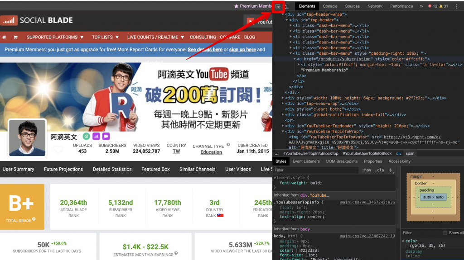Open Live Counts / Realtime dropdown
Viewport: 464px width, 260px height.
[x=156, y=37]
